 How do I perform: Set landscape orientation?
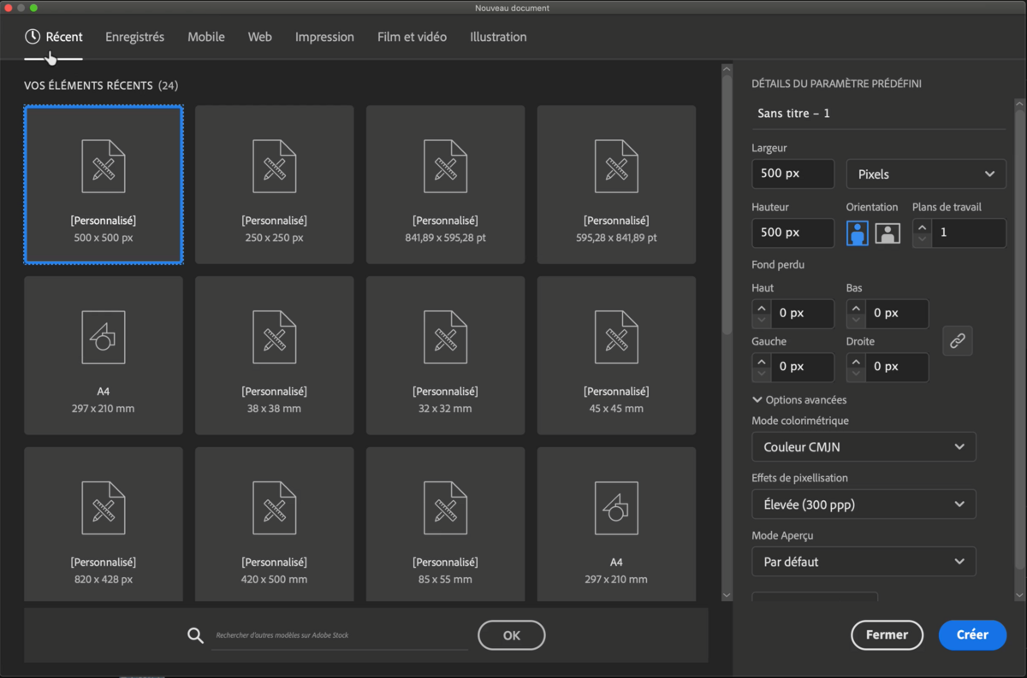[887, 233]
